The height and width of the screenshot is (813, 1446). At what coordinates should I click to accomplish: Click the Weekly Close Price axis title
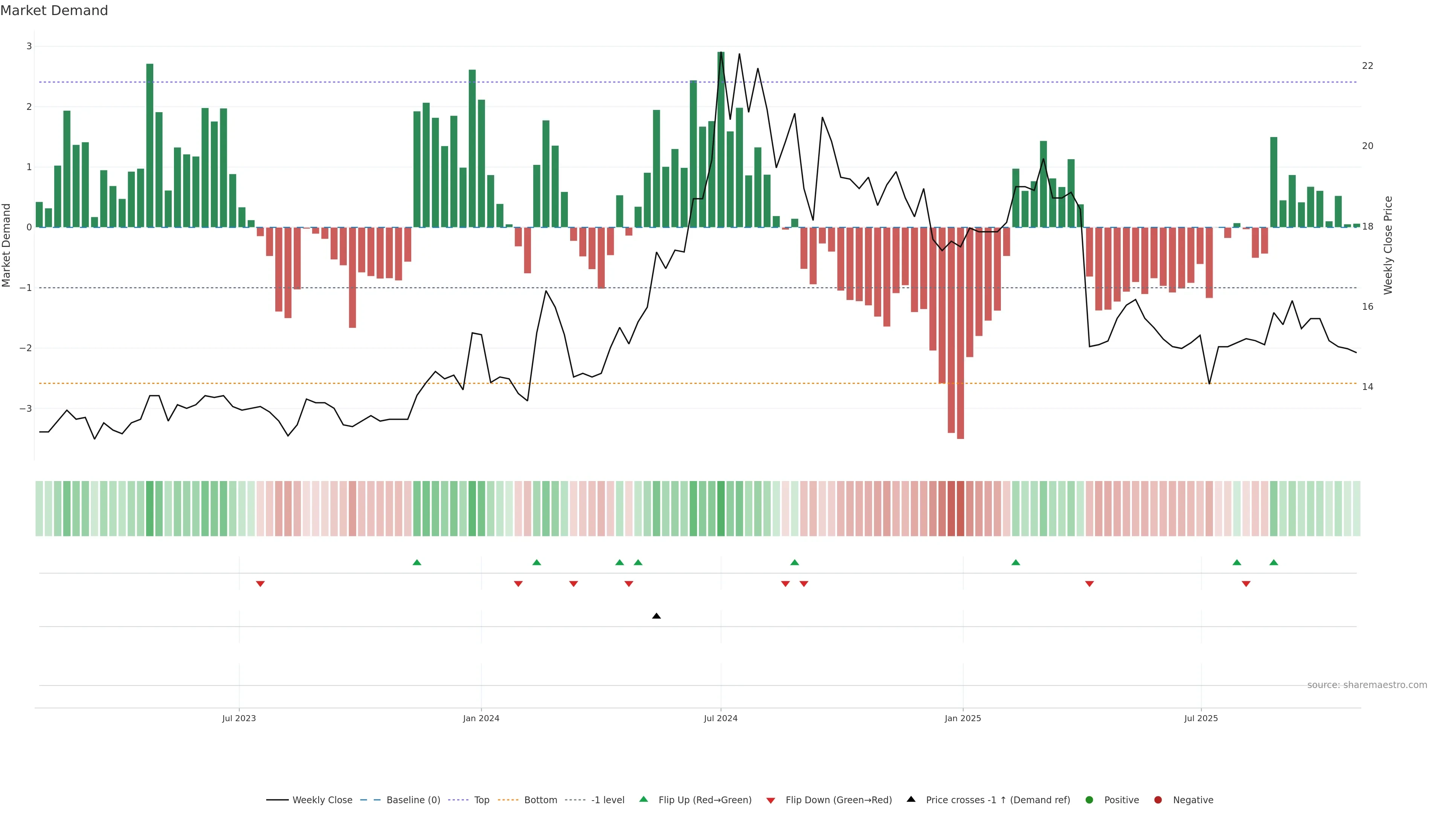[1388, 245]
